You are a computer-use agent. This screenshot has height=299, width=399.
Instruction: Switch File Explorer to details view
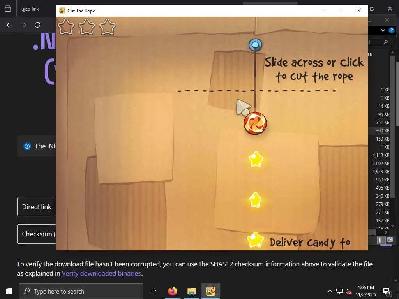point(380,240)
